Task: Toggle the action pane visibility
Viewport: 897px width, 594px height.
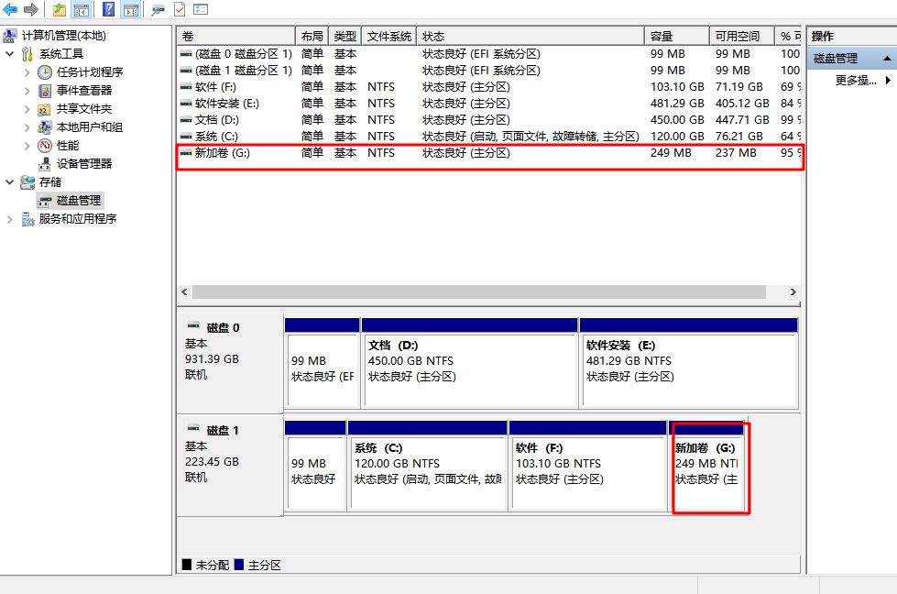Action: (129, 9)
